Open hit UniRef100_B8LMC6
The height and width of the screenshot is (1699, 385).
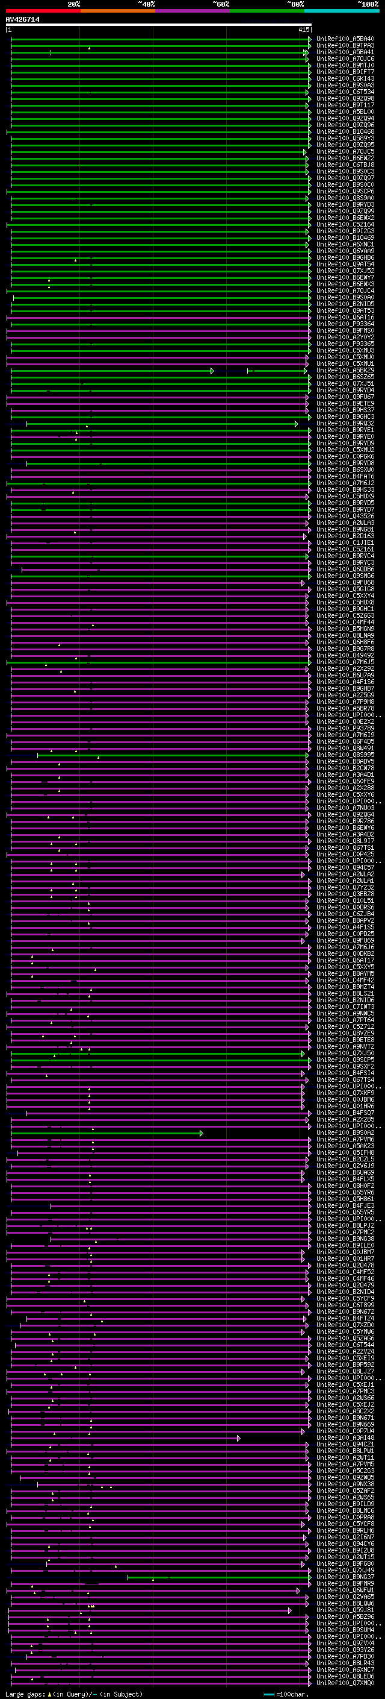(345, 1510)
